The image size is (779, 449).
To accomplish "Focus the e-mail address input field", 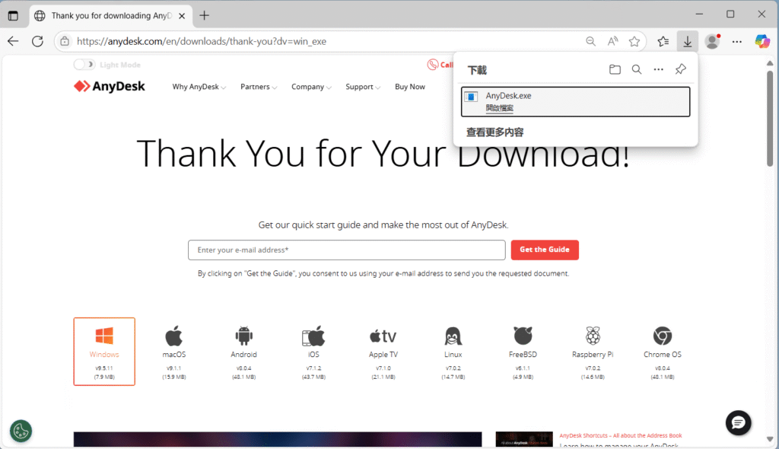I will tap(346, 250).
